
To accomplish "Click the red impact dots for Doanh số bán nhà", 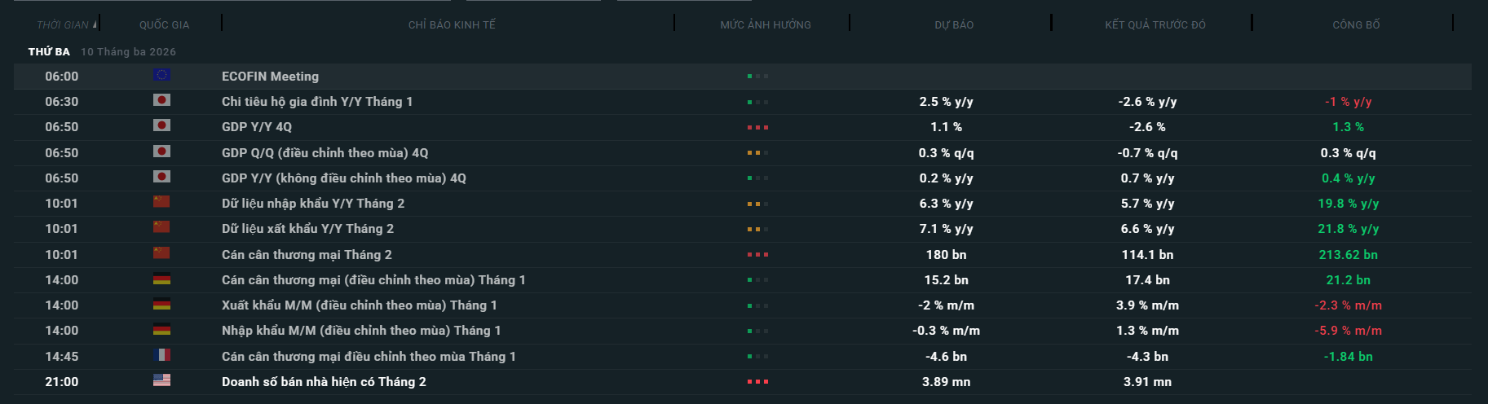I will pos(757,382).
